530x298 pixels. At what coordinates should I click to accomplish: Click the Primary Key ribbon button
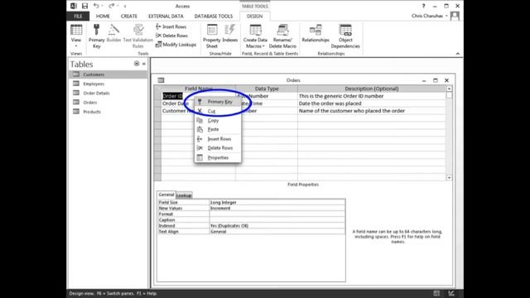pyautogui.click(x=97, y=36)
